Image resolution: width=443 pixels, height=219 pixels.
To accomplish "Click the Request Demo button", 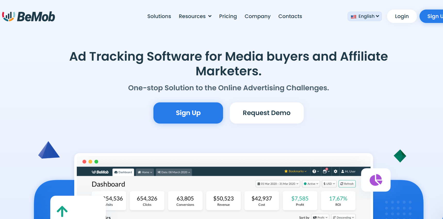I will click(267, 113).
